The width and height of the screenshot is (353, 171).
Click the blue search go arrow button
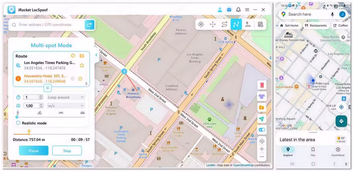[90, 25]
